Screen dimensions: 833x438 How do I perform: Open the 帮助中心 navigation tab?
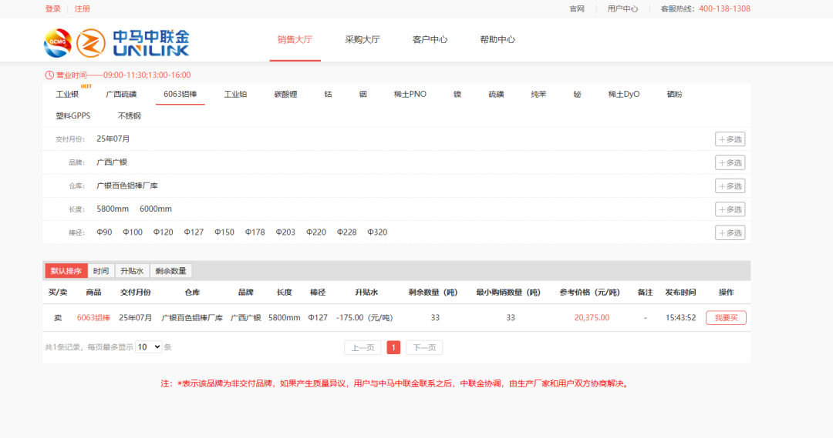click(x=497, y=39)
